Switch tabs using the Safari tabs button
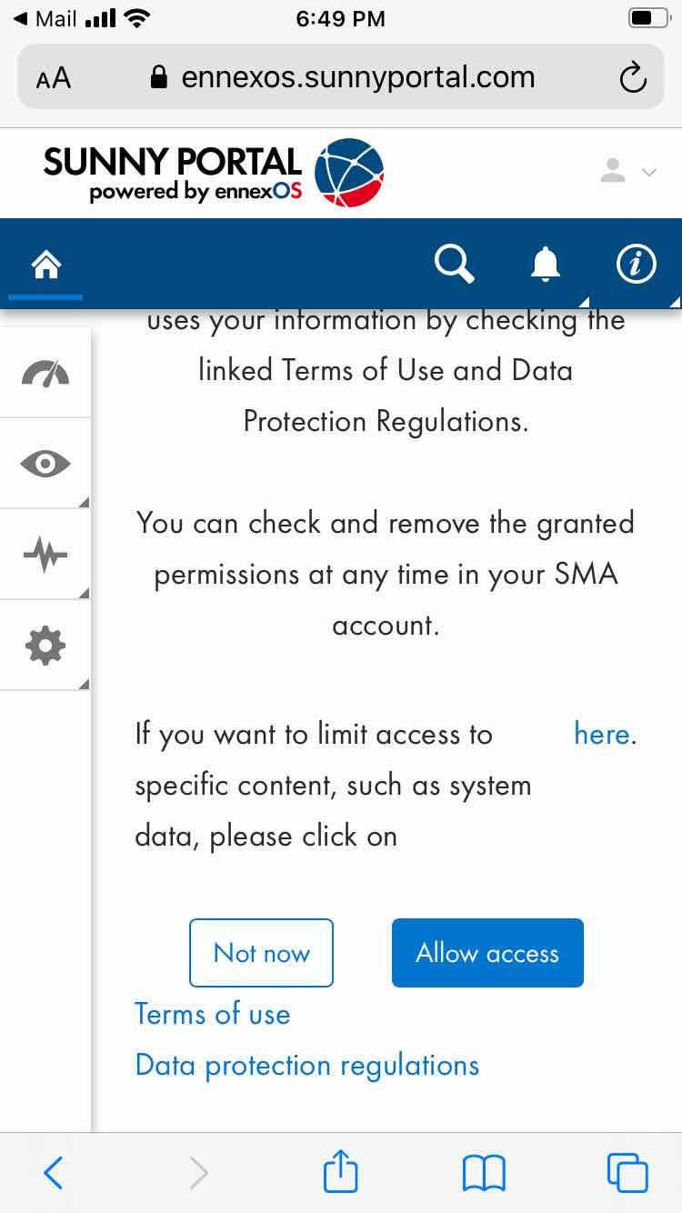The image size is (682, 1213). (625, 1173)
